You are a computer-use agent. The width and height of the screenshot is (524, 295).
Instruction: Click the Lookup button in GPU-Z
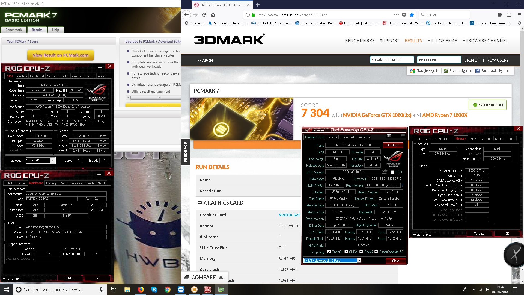point(393,145)
